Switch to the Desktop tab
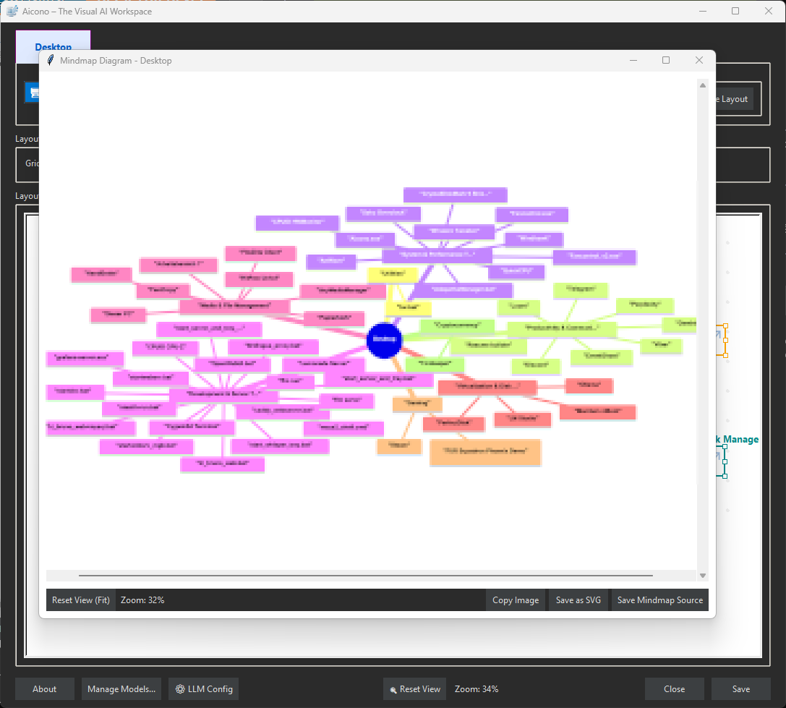This screenshot has height=708, width=786. click(x=54, y=46)
